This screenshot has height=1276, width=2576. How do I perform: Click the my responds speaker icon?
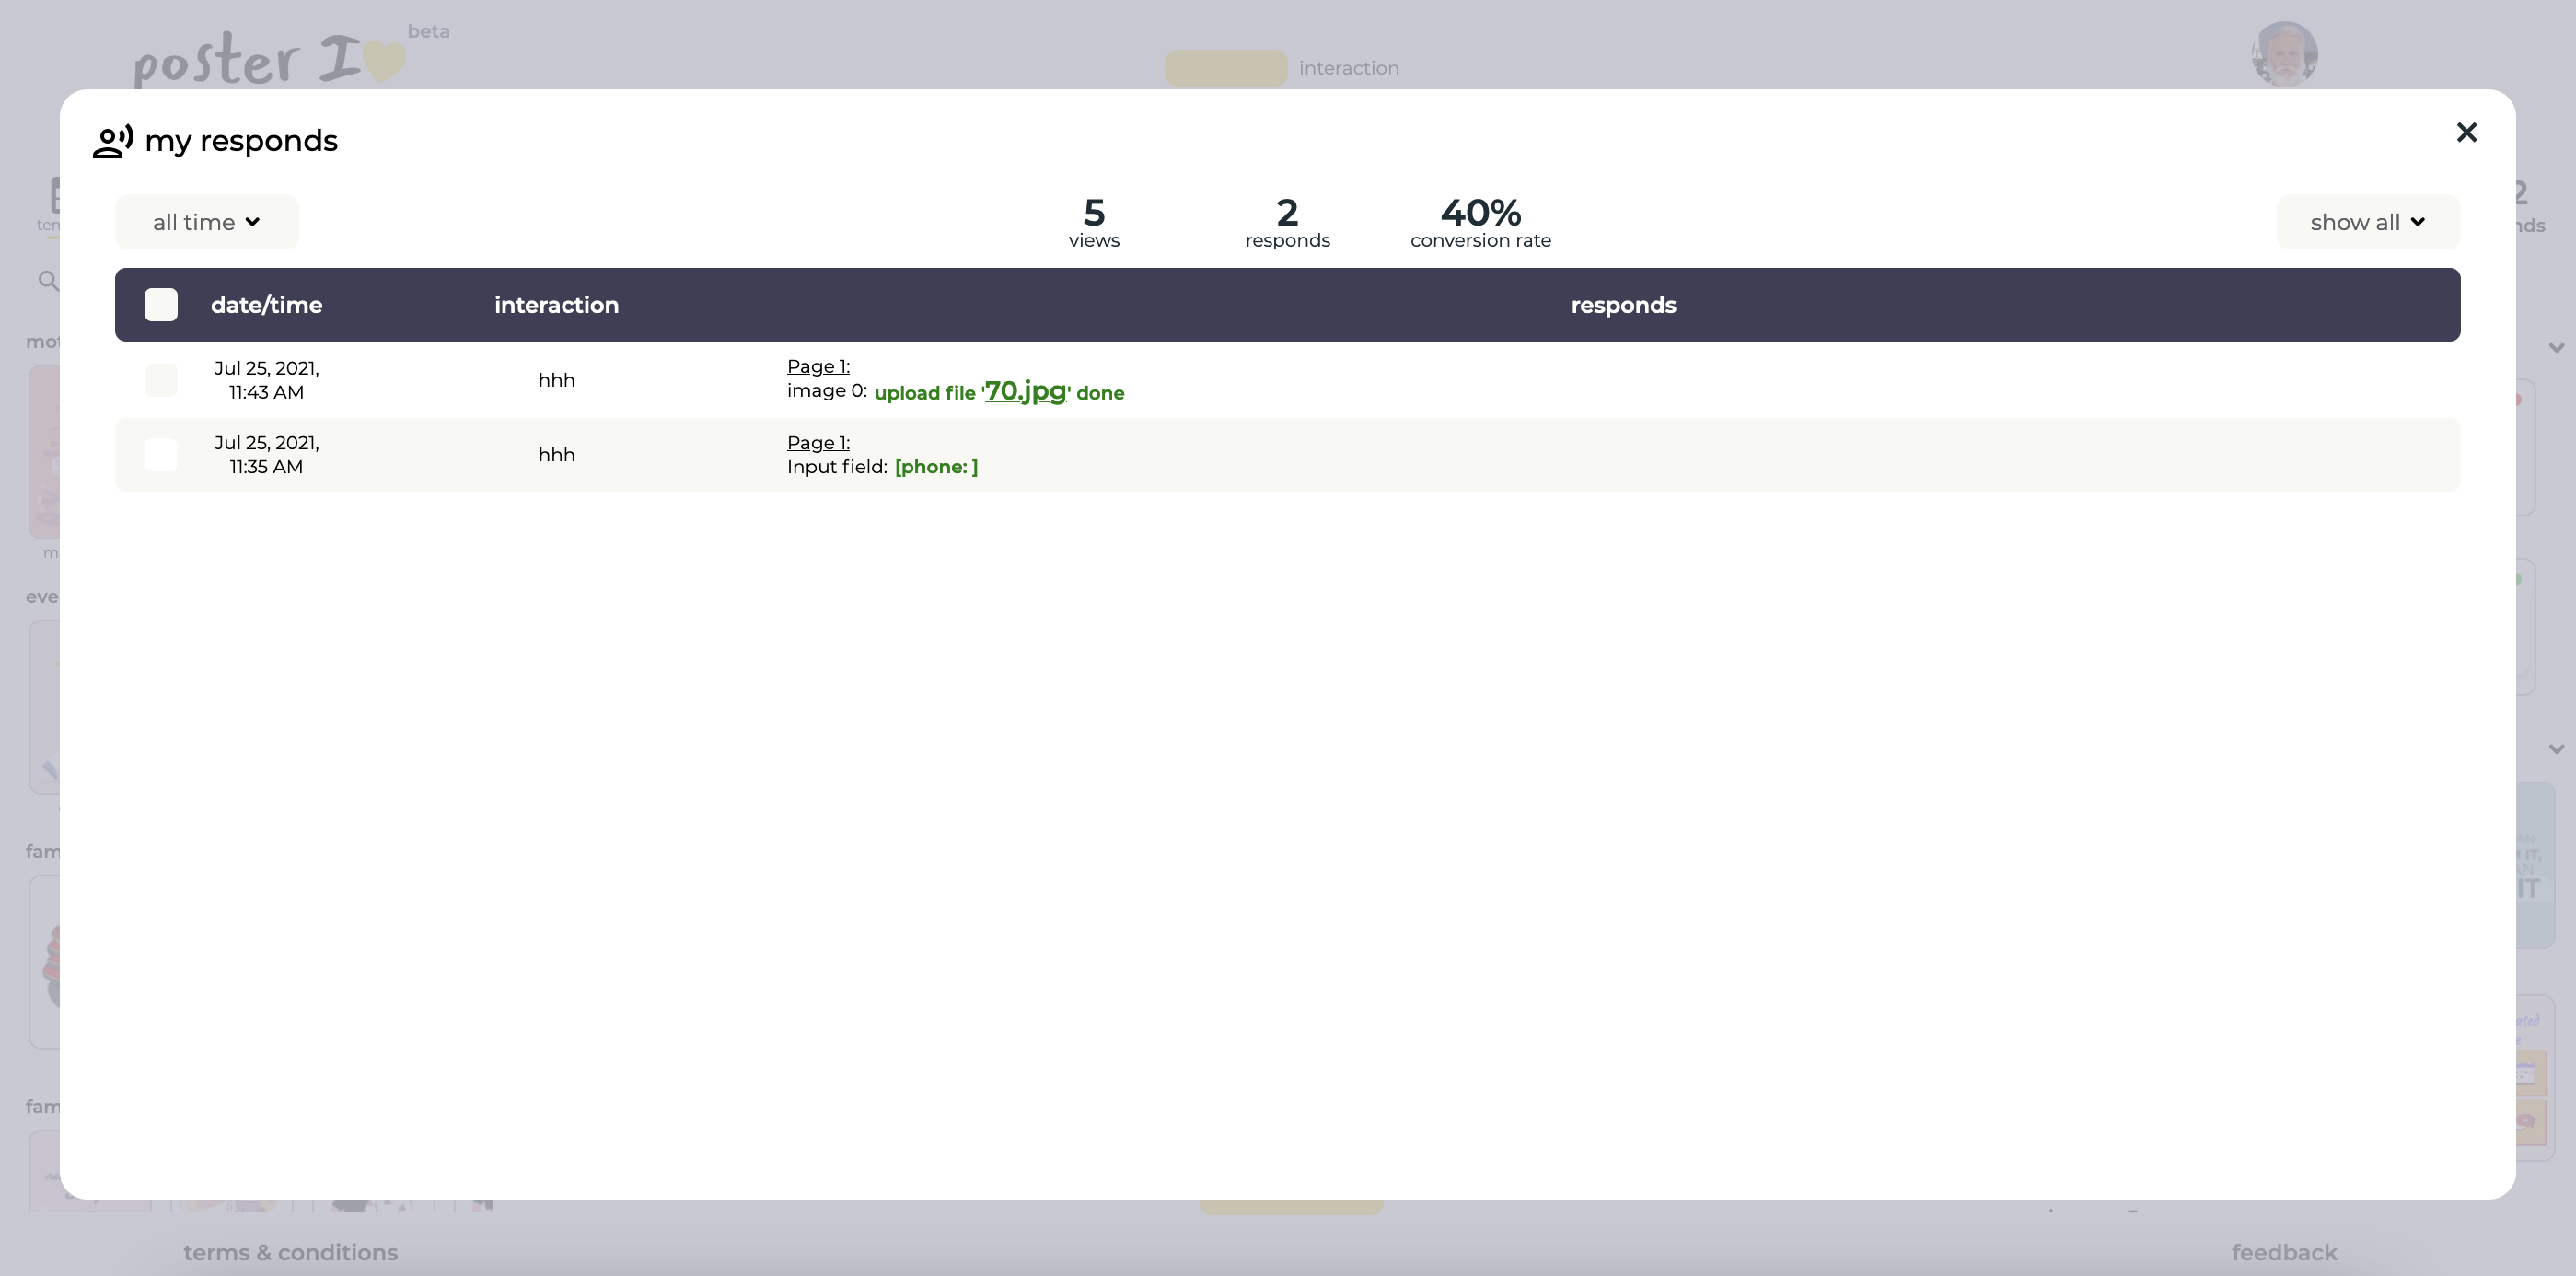click(x=113, y=141)
